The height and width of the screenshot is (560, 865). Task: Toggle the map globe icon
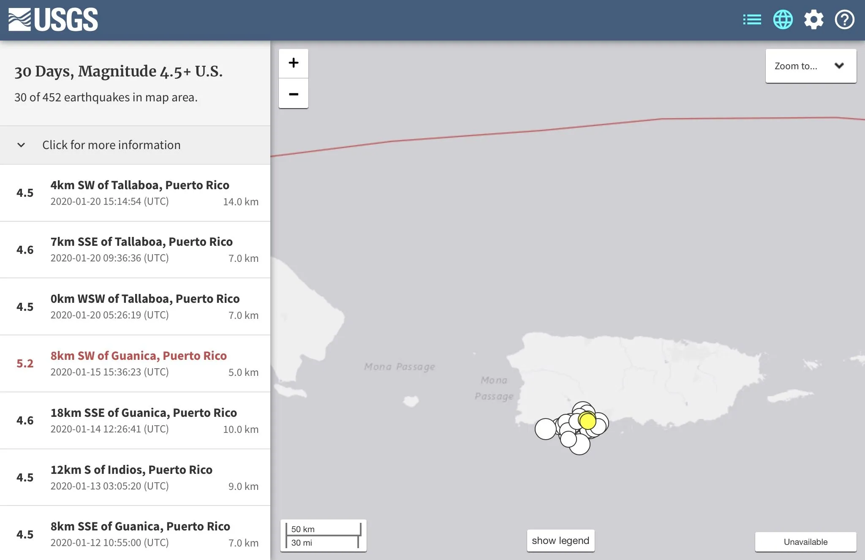tap(783, 20)
